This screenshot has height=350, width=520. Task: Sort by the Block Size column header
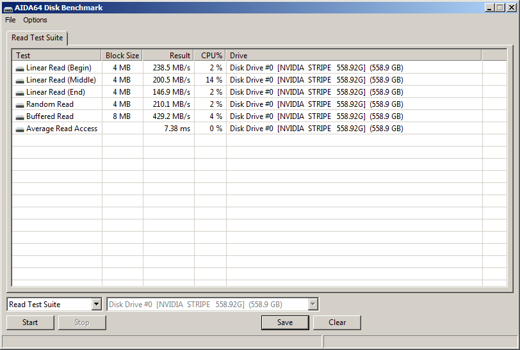coord(122,56)
